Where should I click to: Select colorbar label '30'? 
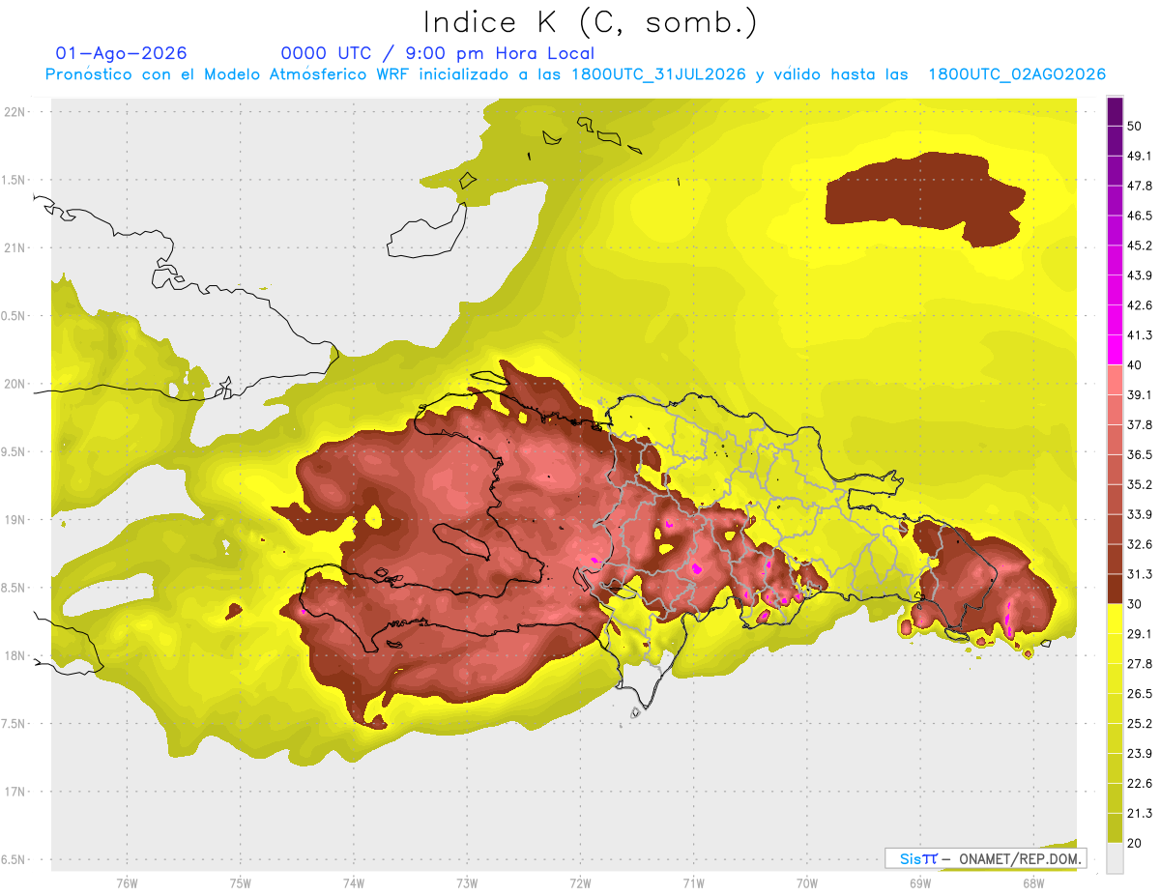pyautogui.click(x=1135, y=604)
